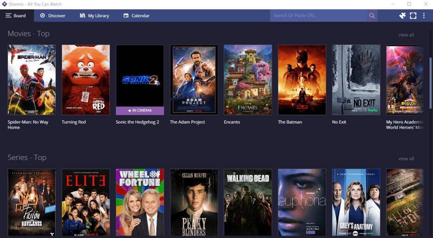
Task: Click the 'Sonic the Hedgehog 2' title text
Action: pos(137,122)
